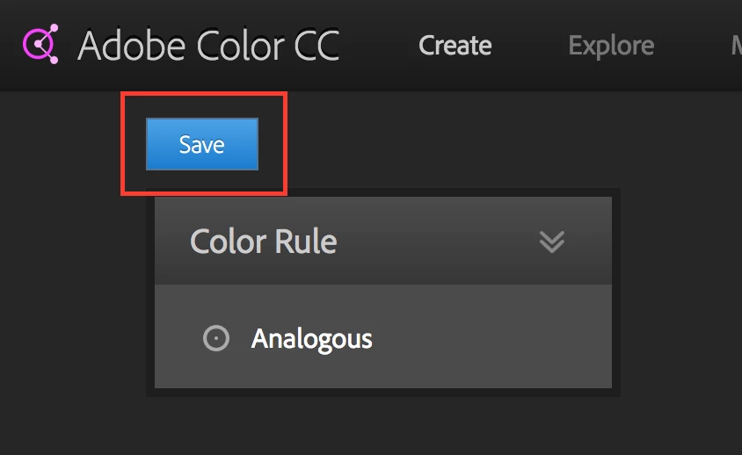Image resolution: width=742 pixels, height=455 pixels.
Task: Open the Explore tab
Action: (611, 46)
